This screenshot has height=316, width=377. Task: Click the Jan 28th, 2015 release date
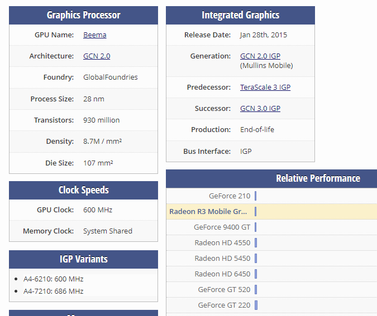[264, 35]
